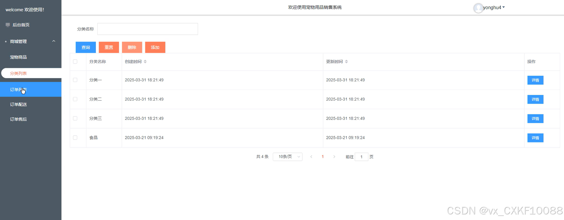
Task: Select 分类列表 menu item
Action: point(31,73)
